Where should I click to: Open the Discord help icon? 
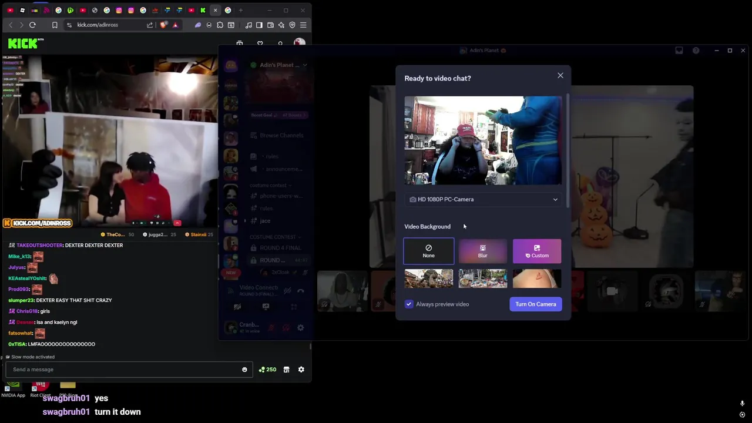[x=696, y=51]
